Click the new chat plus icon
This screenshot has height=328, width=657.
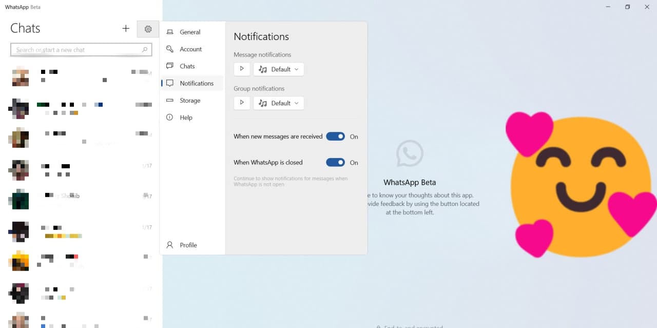tap(126, 29)
